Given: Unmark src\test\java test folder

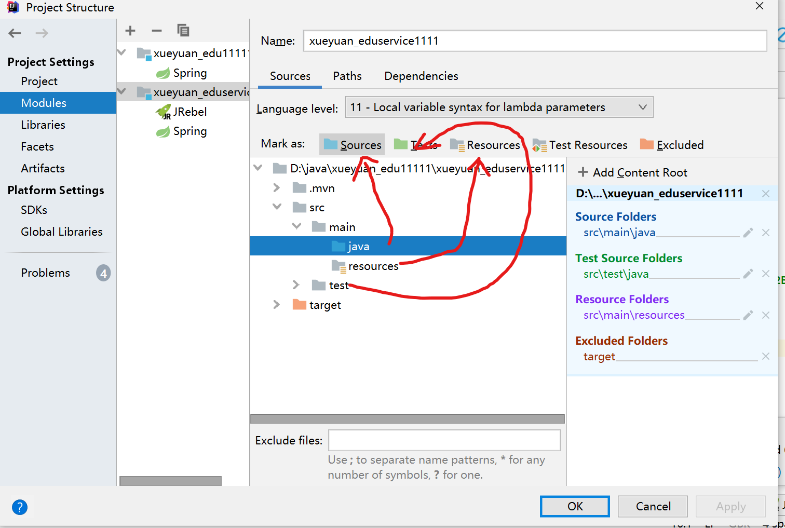Looking at the screenshot, I should pos(766,274).
